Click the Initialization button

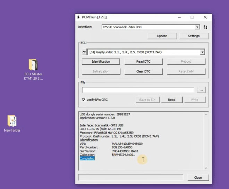point(101,71)
